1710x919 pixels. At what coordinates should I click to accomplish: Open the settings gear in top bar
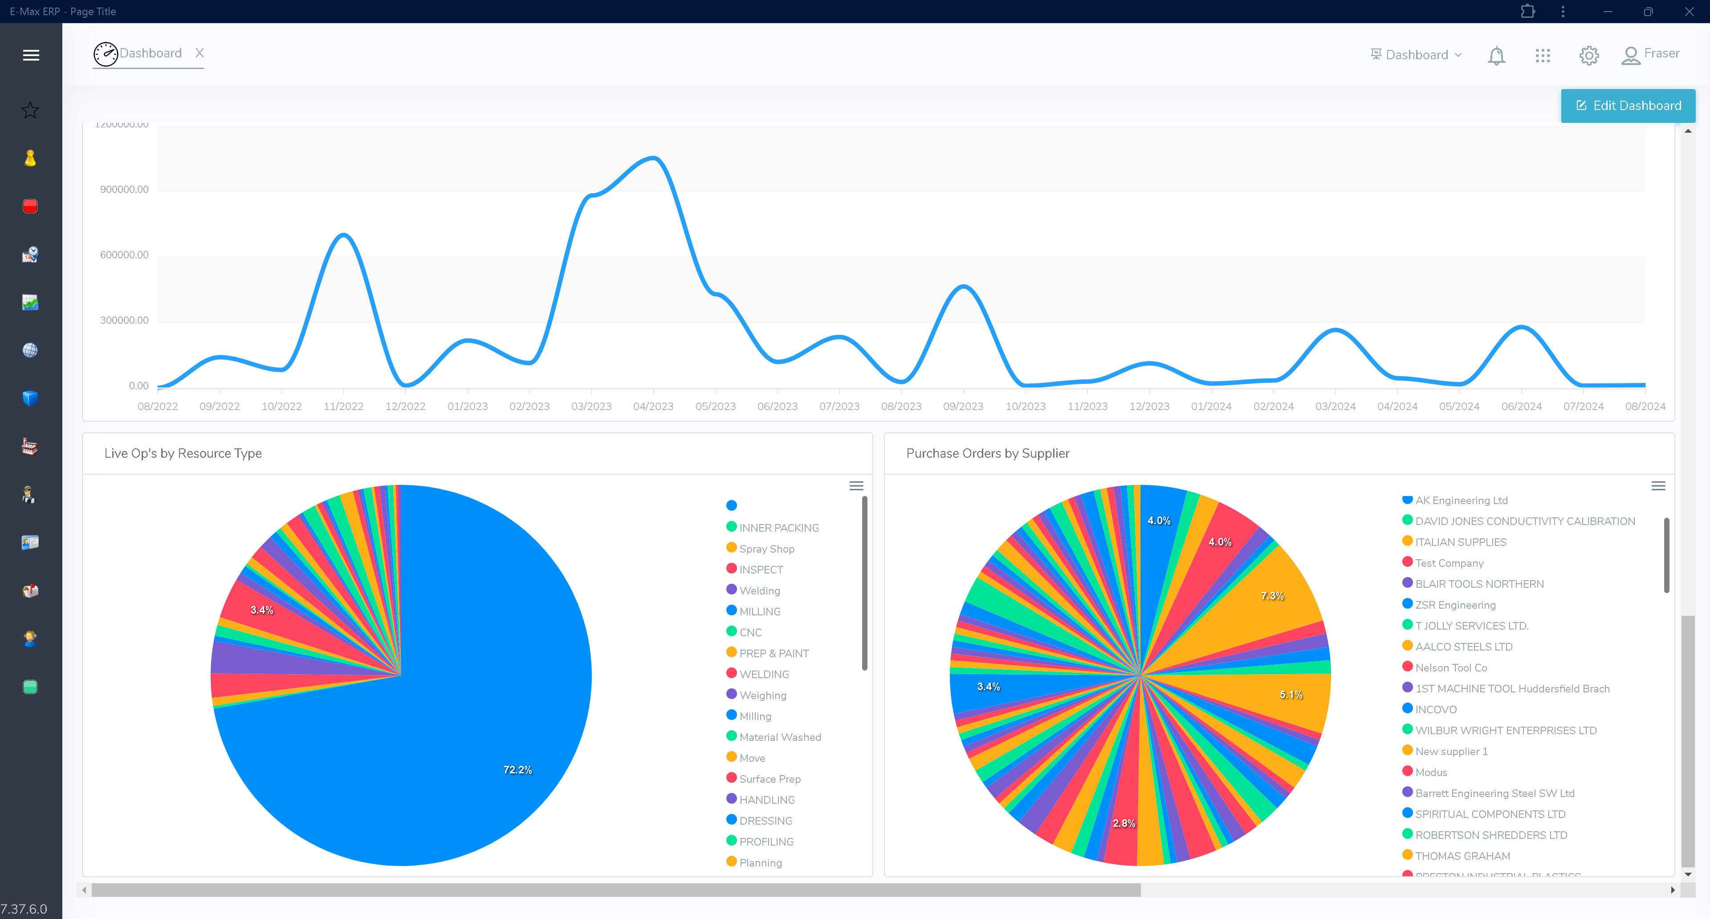(1588, 55)
